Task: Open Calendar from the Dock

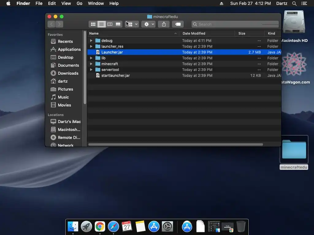Action: (x=127, y=227)
